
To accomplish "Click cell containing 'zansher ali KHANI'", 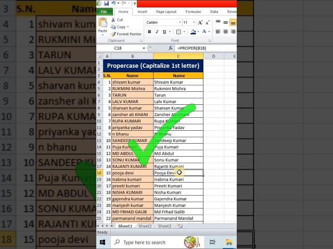I will pyautogui.click(x=132, y=115).
